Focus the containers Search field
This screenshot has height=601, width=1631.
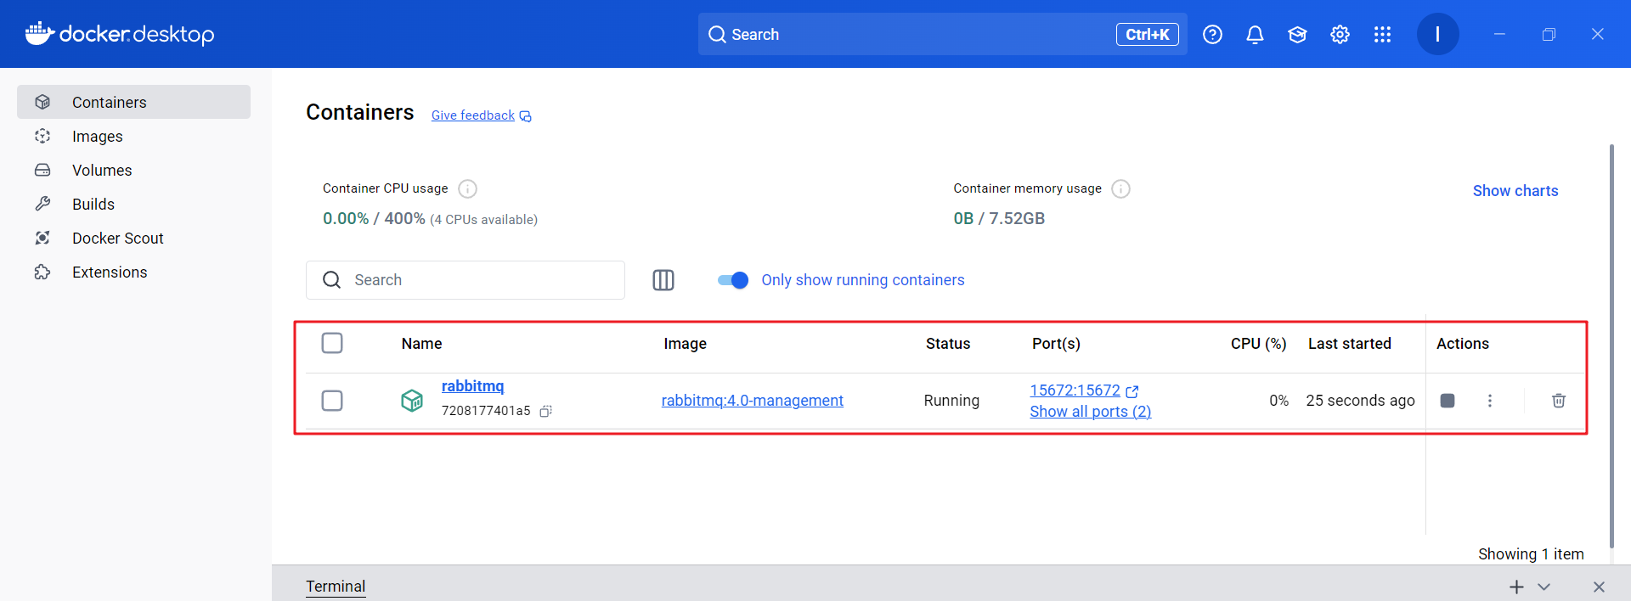click(466, 280)
